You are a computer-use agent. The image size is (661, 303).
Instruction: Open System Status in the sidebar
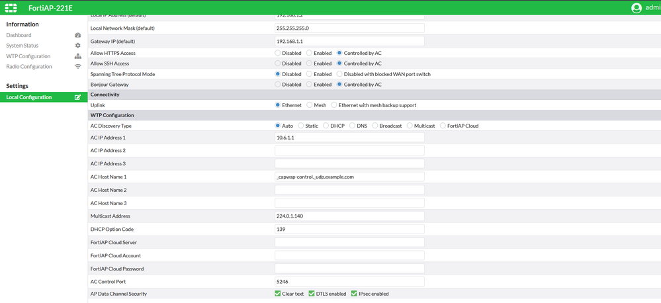pos(22,46)
